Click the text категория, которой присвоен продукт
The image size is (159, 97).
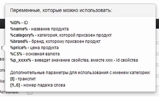click(x=74, y=35)
